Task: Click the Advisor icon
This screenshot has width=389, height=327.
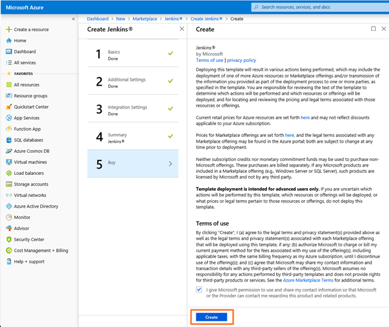Action: pos(9,229)
